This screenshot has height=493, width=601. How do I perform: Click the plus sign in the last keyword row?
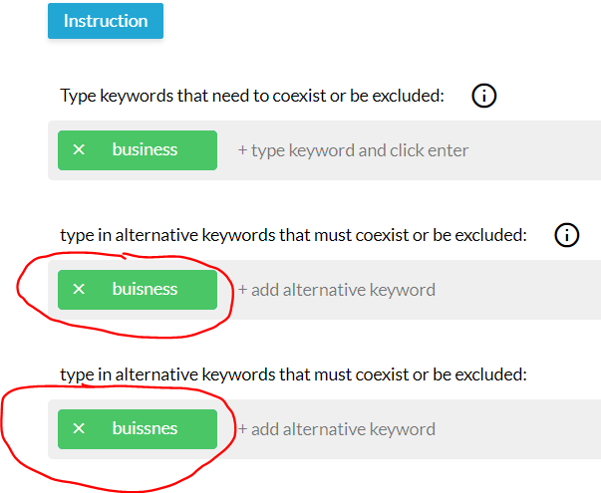click(242, 429)
